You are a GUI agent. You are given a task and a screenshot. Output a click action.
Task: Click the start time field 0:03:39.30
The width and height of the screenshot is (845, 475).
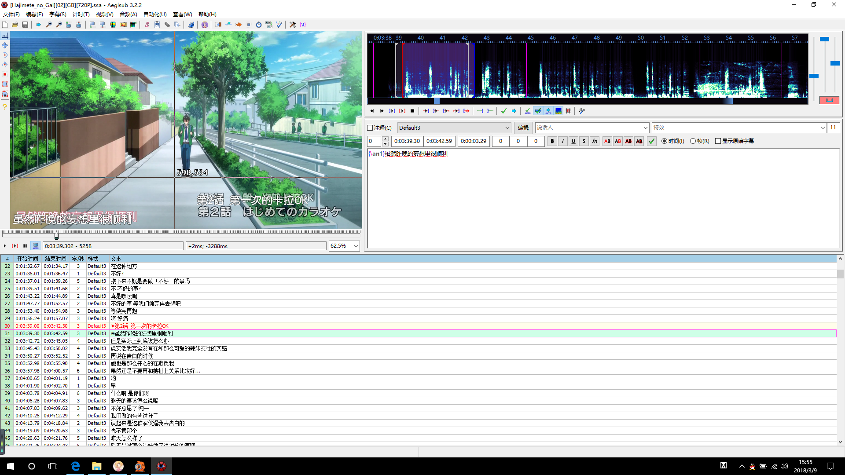[x=407, y=141]
